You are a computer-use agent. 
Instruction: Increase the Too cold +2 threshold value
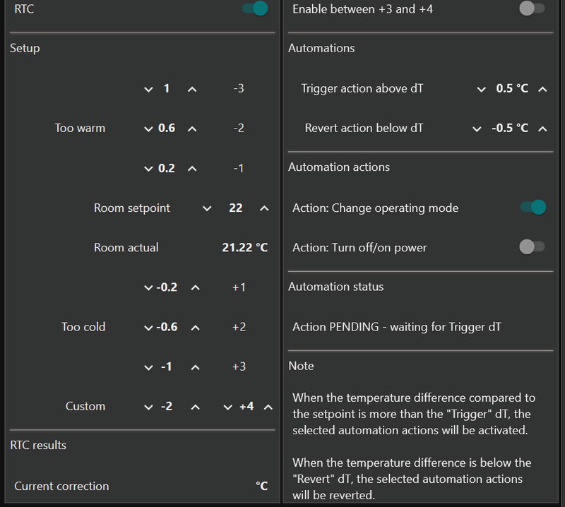pyautogui.click(x=196, y=328)
